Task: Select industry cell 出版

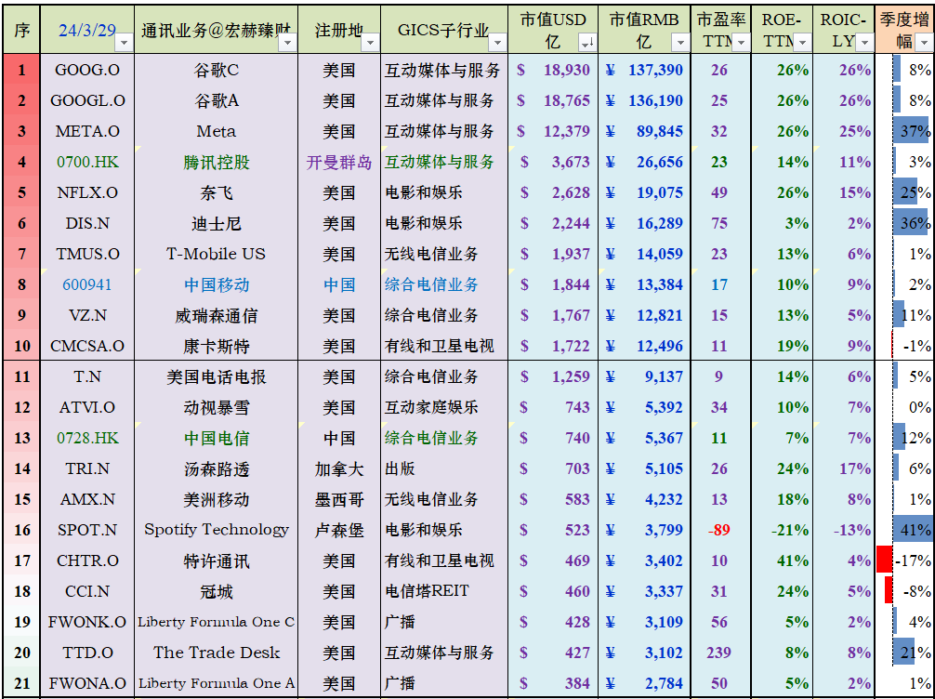Action: [x=444, y=468]
